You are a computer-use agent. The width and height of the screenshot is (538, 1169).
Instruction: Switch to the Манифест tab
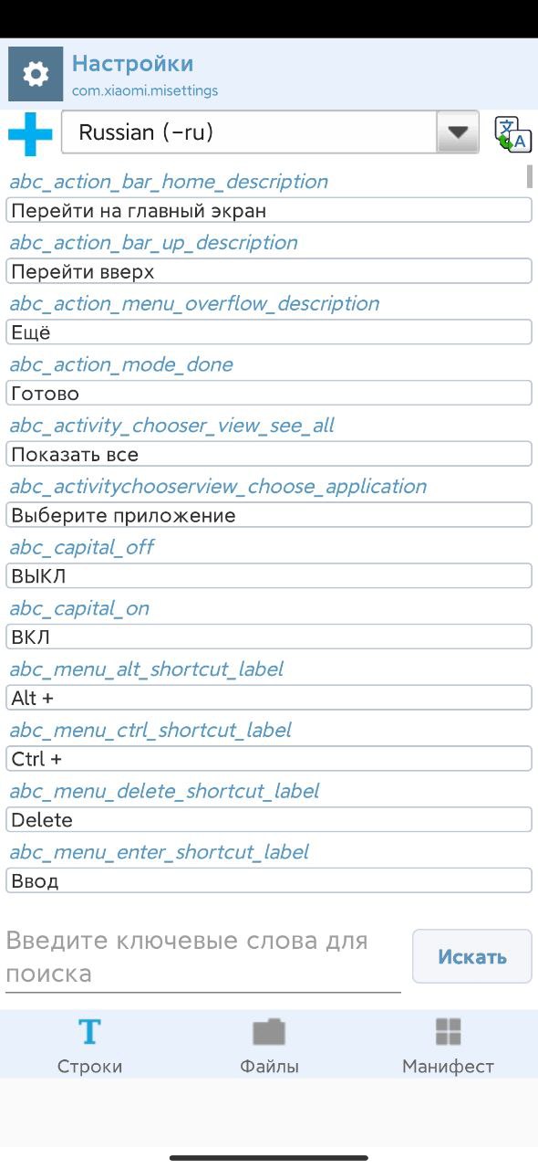pyautogui.click(x=448, y=1045)
